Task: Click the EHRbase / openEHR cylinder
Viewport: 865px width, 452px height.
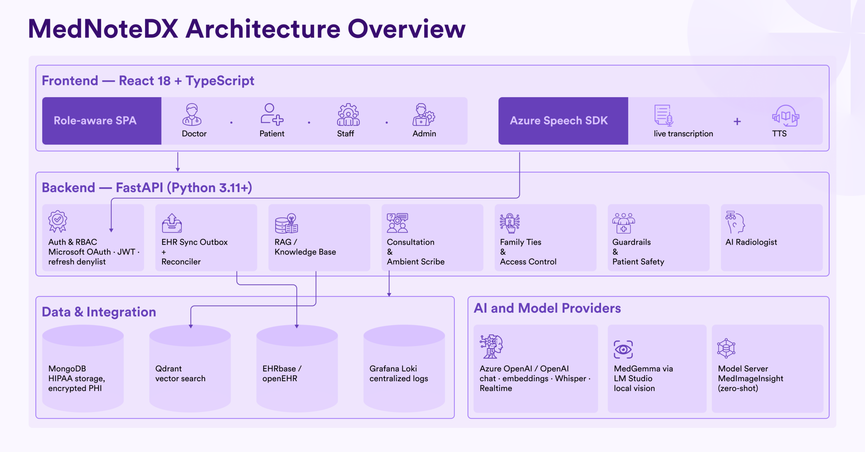Action: click(x=297, y=368)
